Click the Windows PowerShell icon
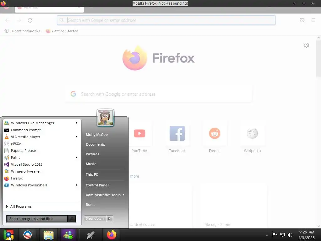The height and width of the screenshot is (241, 321). (7, 185)
